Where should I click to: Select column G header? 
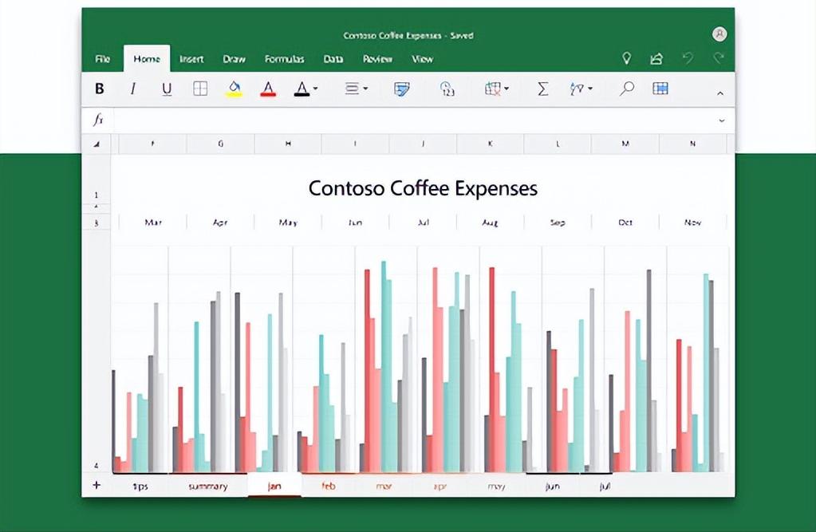point(221,144)
